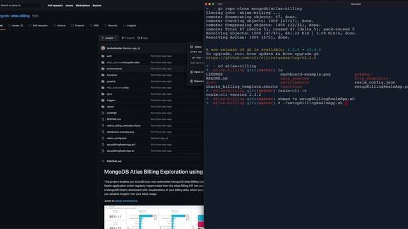Click the file icon next to realm_config.json
Image resolution: width=408 pixels, height=229 pixels.
tap(103, 138)
